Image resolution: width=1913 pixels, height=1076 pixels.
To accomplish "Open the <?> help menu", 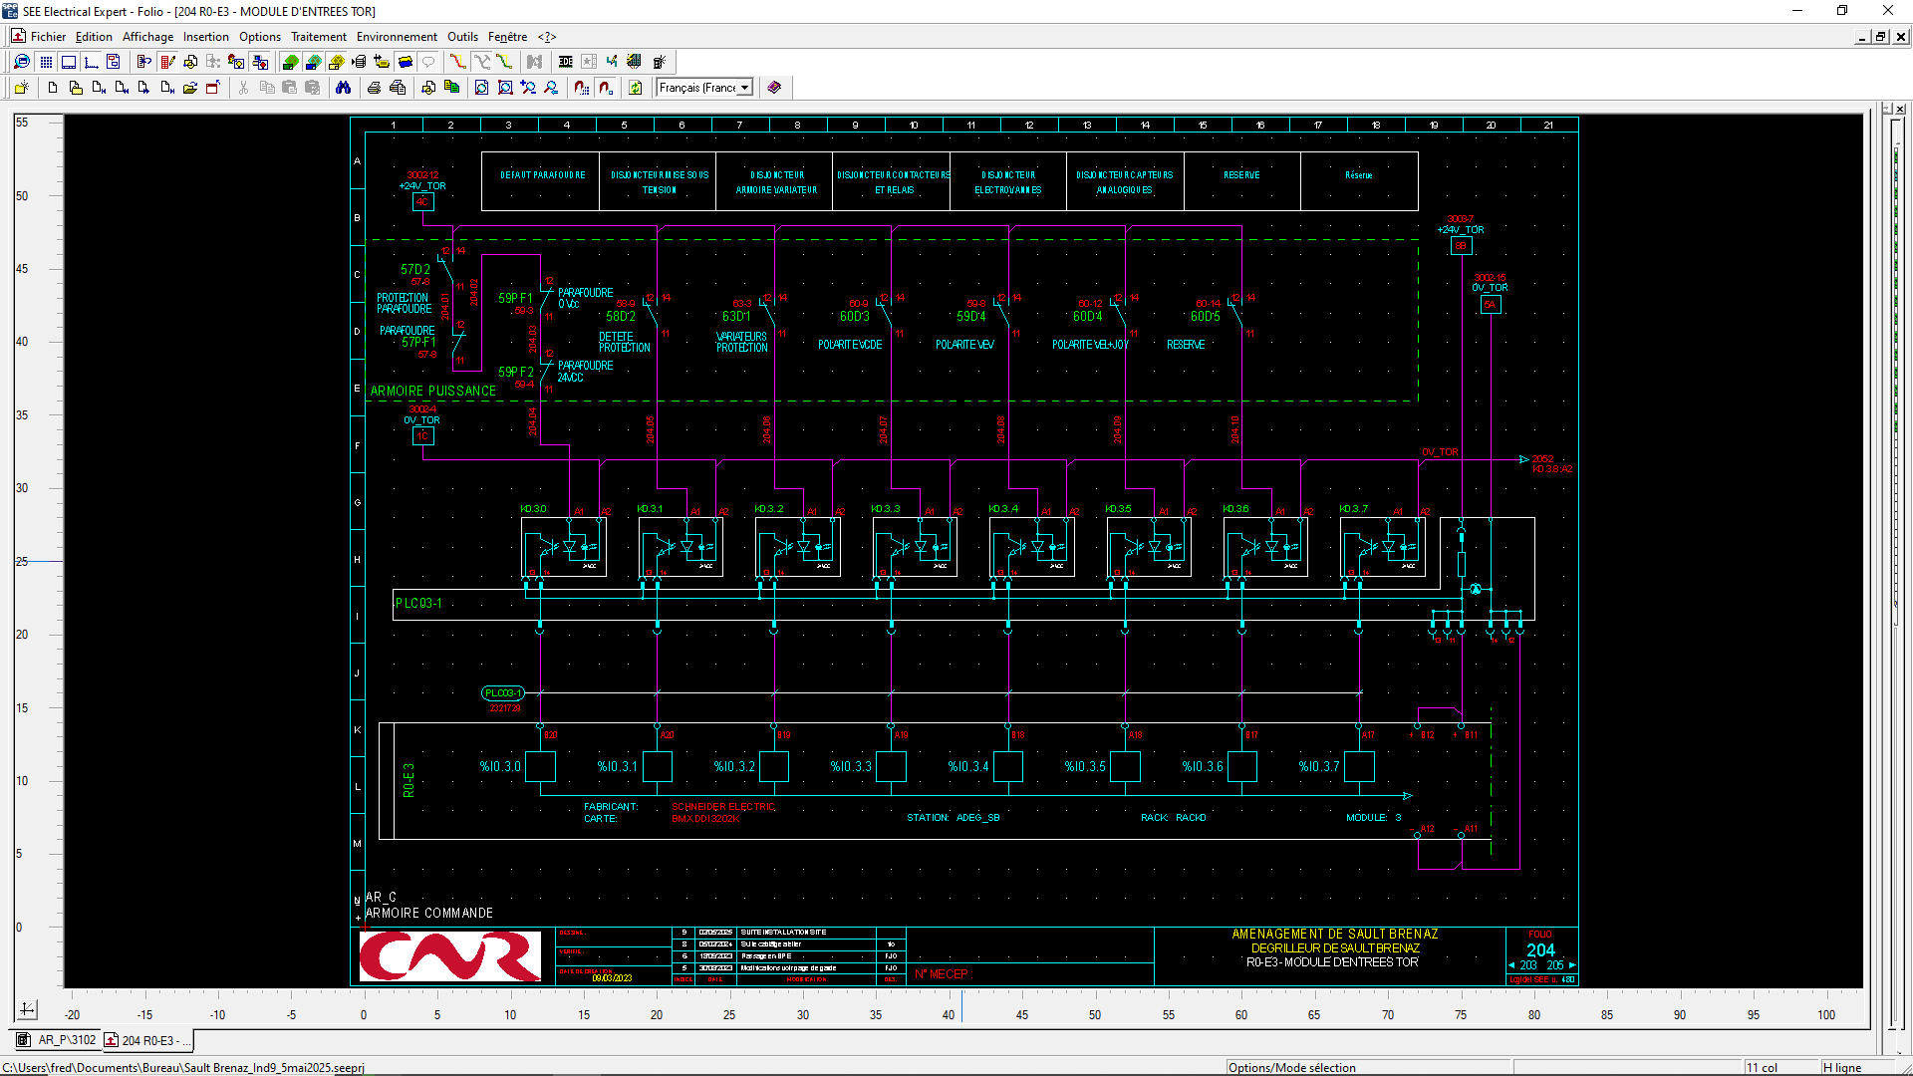I will pyautogui.click(x=546, y=37).
